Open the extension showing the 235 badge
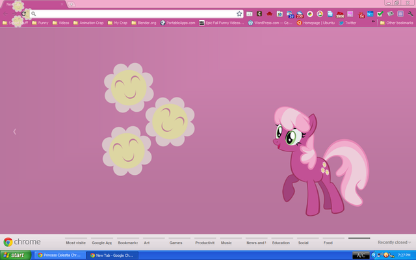Image resolution: width=416 pixels, height=260 pixels. tap(300, 14)
